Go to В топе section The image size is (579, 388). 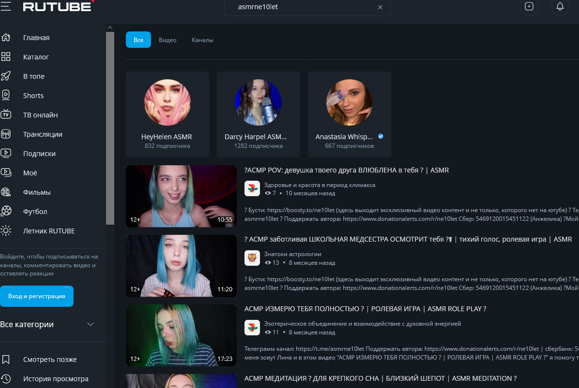[x=33, y=76]
